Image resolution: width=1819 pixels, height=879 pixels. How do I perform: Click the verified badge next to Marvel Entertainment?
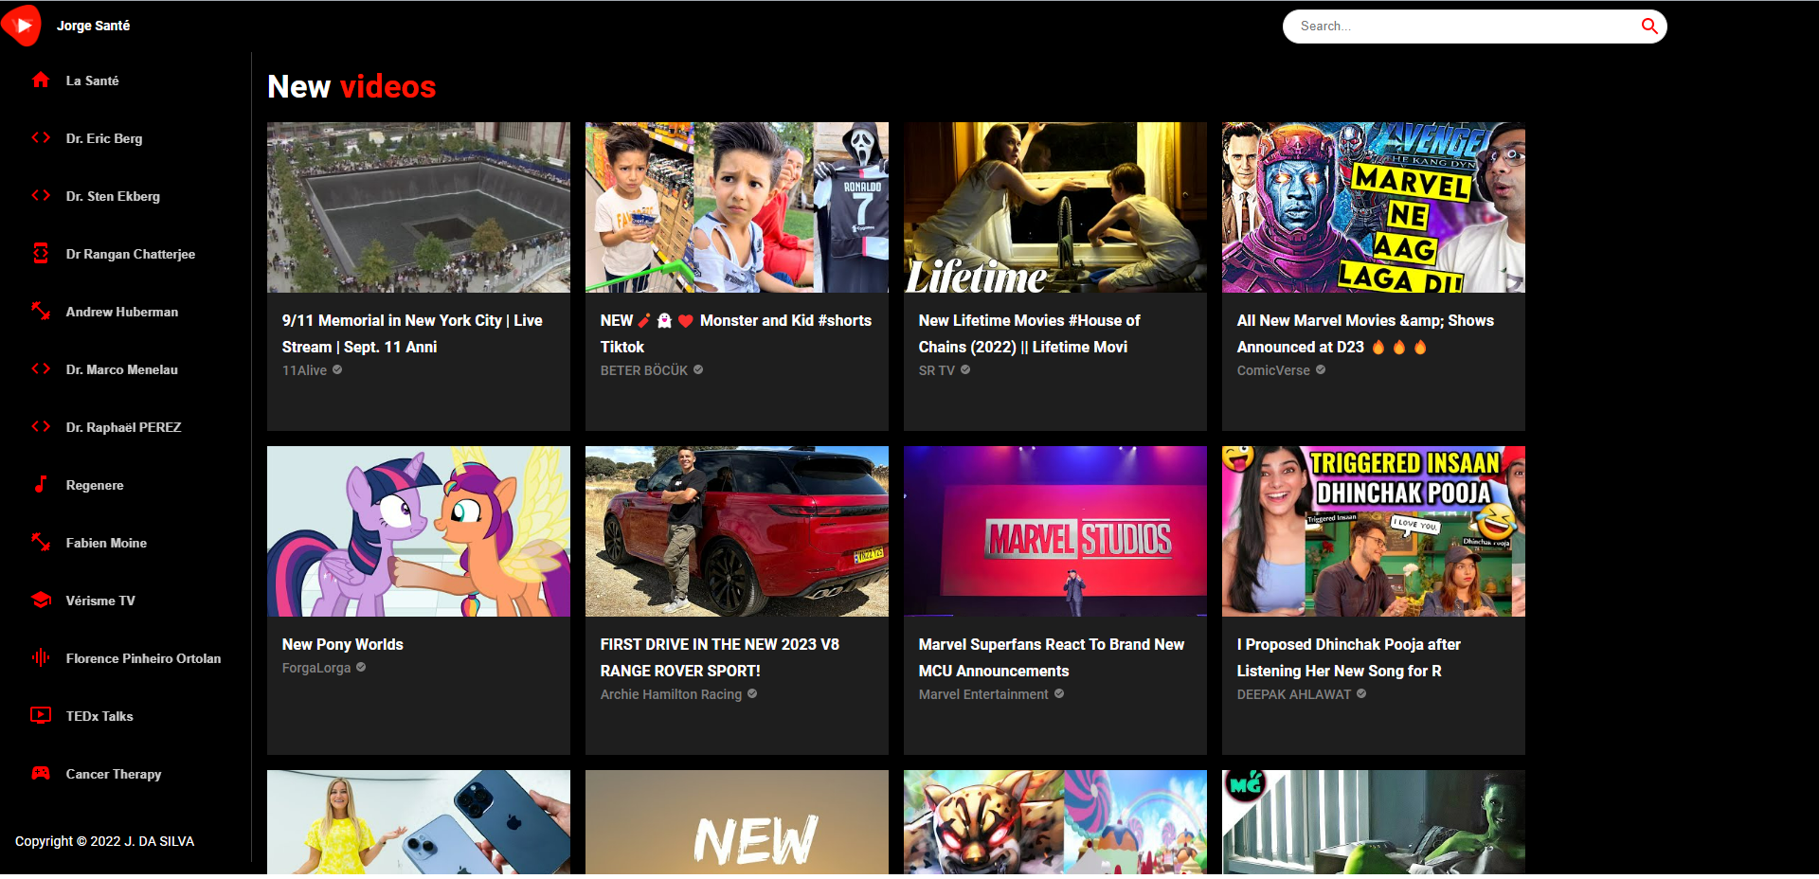[x=1059, y=693]
